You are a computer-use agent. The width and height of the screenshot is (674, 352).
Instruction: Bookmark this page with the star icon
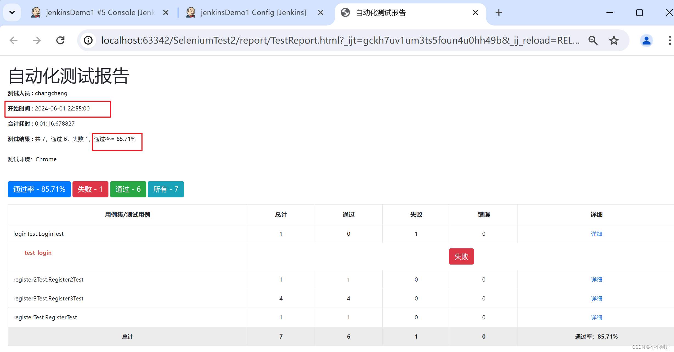pyautogui.click(x=614, y=41)
